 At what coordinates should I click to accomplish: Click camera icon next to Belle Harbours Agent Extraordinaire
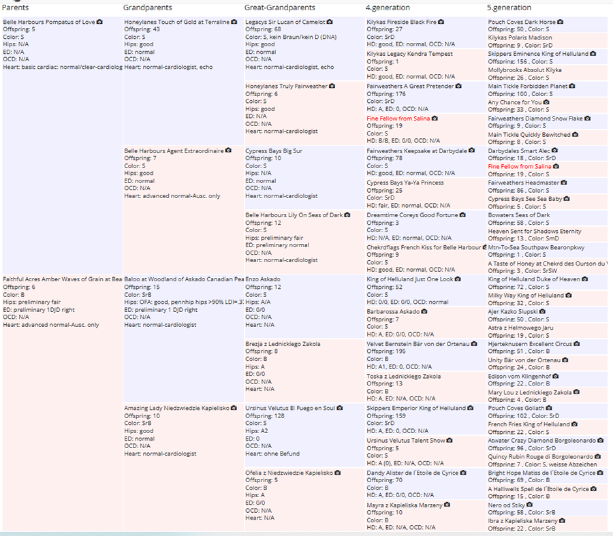point(228,151)
